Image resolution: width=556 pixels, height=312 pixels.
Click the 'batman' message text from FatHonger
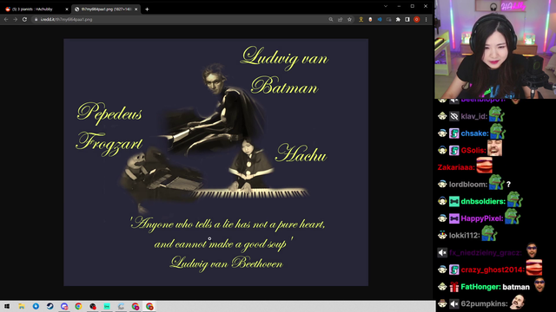[x=516, y=287]
